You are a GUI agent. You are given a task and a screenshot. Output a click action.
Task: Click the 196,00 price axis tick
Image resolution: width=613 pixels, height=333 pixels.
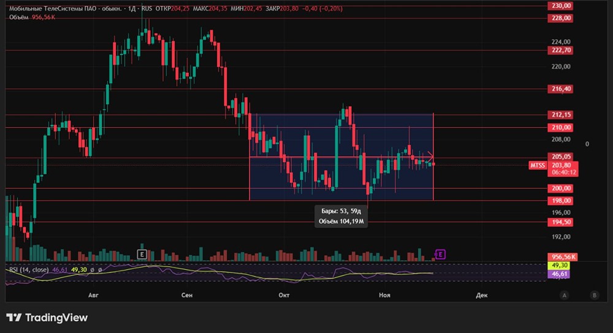pyautogui.click(x=561, y=212)
